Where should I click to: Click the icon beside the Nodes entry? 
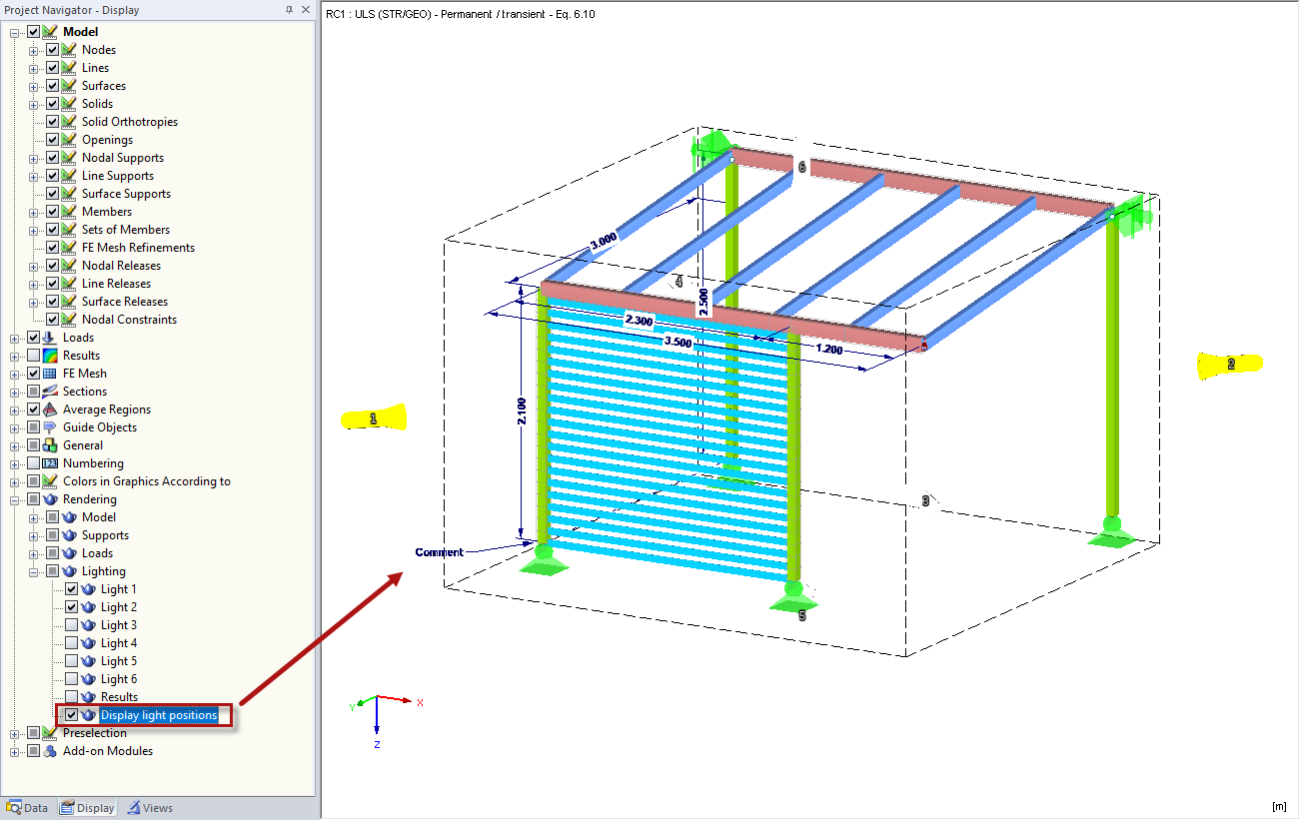coord(69,50)
